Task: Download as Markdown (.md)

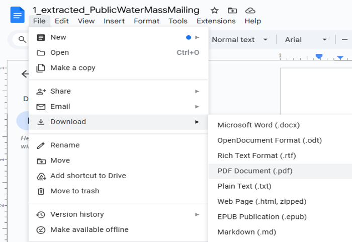Action: coord(280,232)
